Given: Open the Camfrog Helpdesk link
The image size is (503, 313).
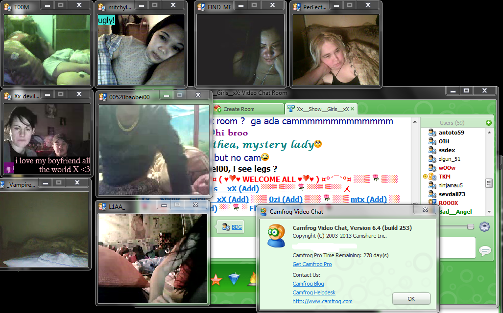Looking at the screenshot, I should (314, 292).
